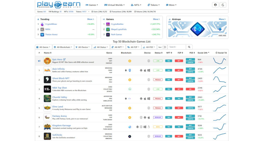Click CryptoBattles gainers icon
This screenshot has height=141, width=266.
(x=108, y=24)
